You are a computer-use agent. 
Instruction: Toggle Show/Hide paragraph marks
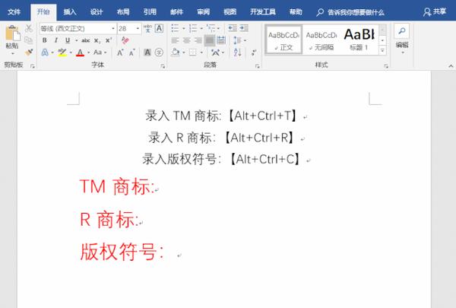pos(254,52)
